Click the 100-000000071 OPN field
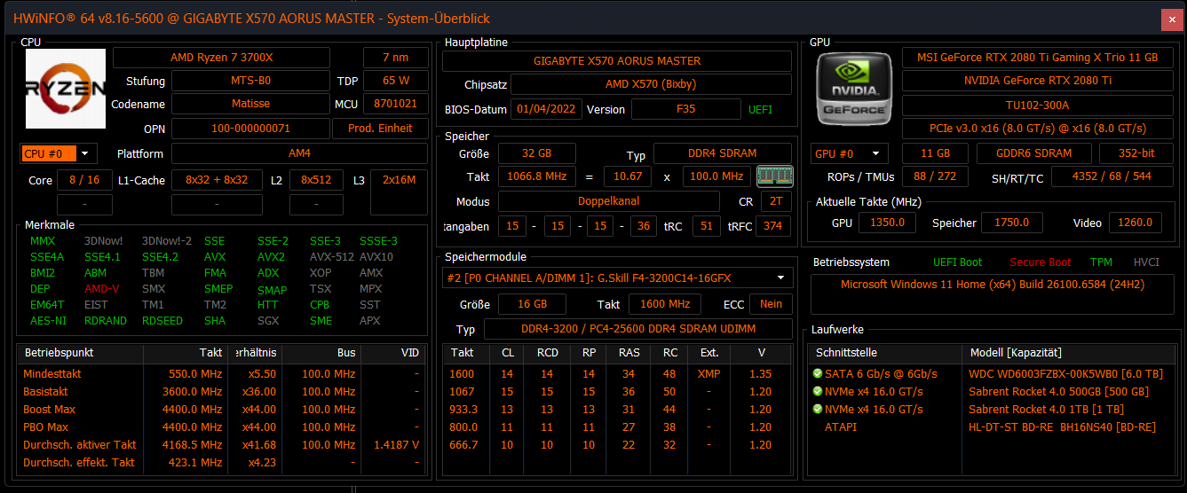1187x493 pixels. tap(250, 129)
